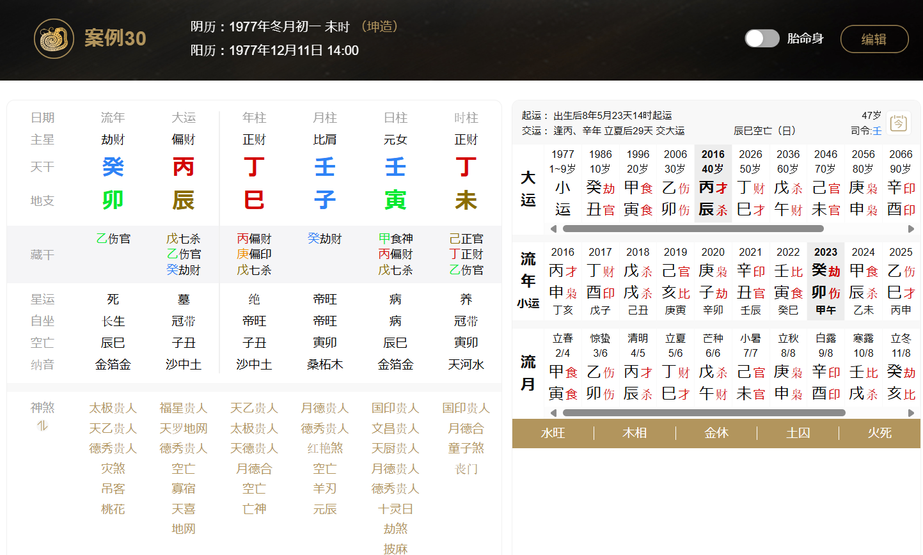
Task: Click the 土囚 element segment
Action: tap(798, 433)
